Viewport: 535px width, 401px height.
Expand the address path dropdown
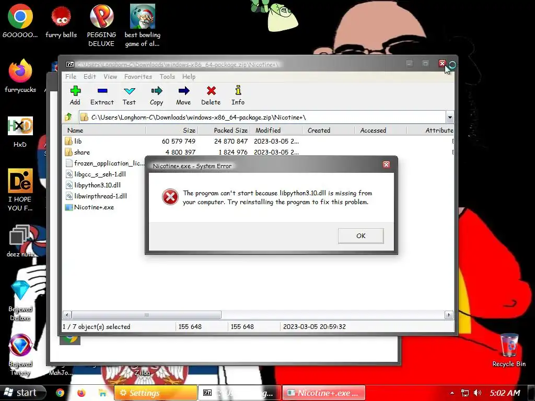[450, 117]
